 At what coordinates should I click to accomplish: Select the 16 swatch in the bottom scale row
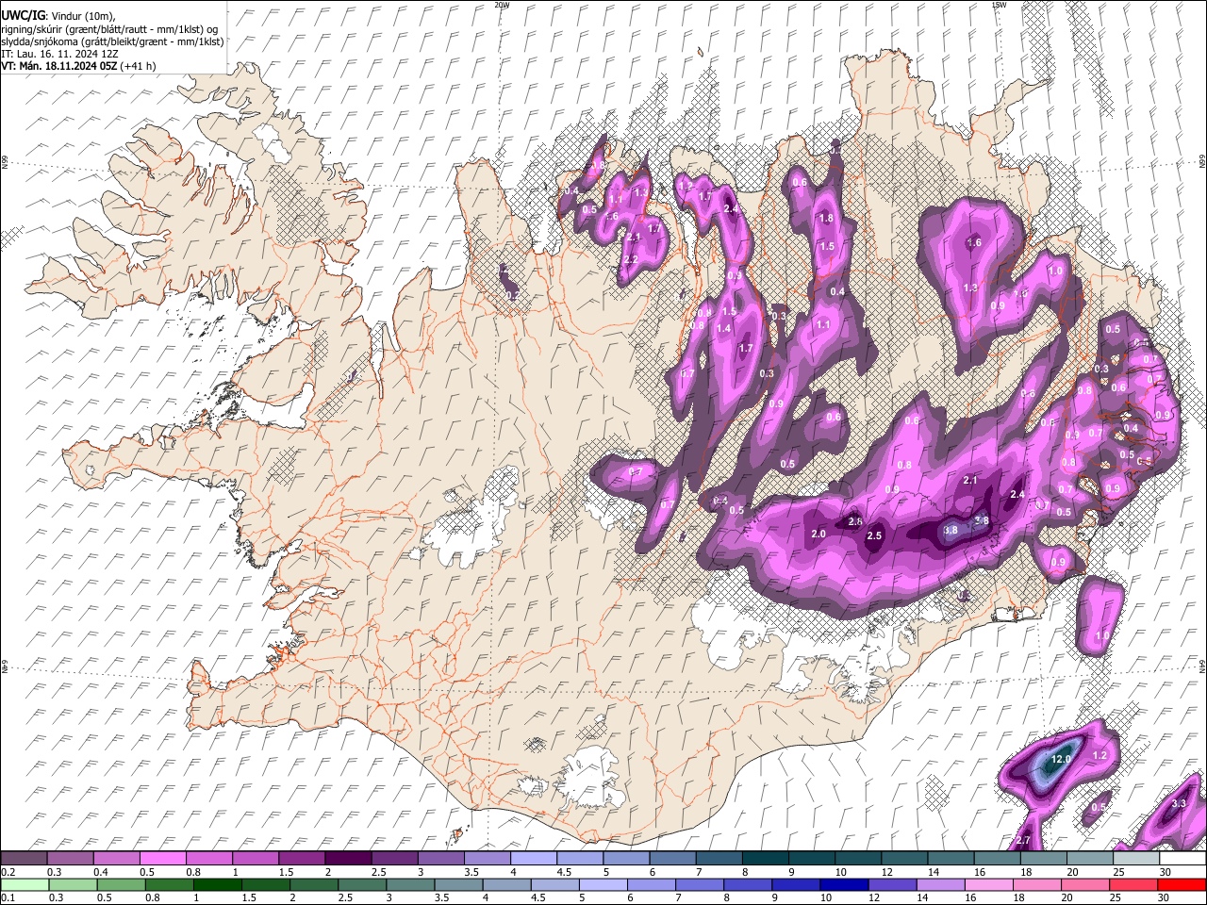[990, 884]
